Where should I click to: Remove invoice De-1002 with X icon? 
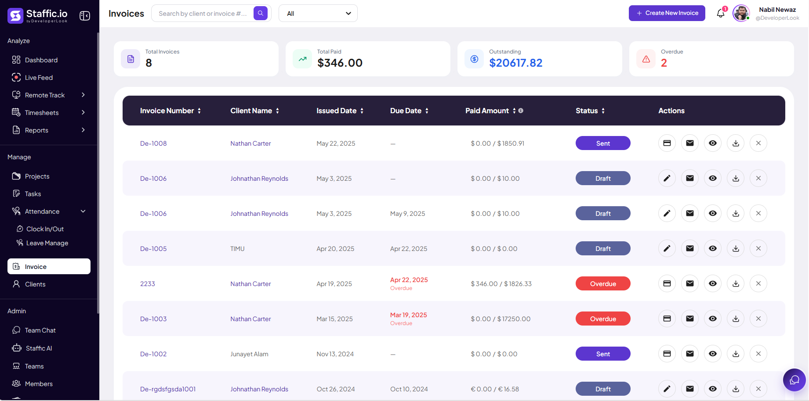(758, 354)
